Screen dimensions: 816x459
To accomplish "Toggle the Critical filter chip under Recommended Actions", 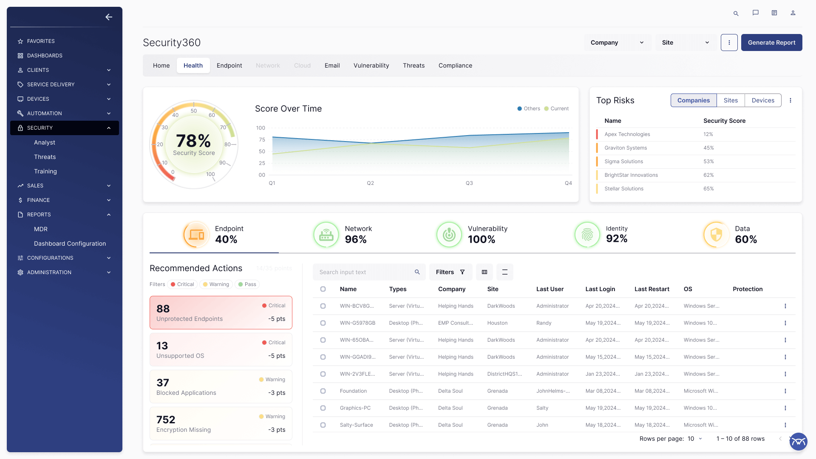I will pos(182,284).
